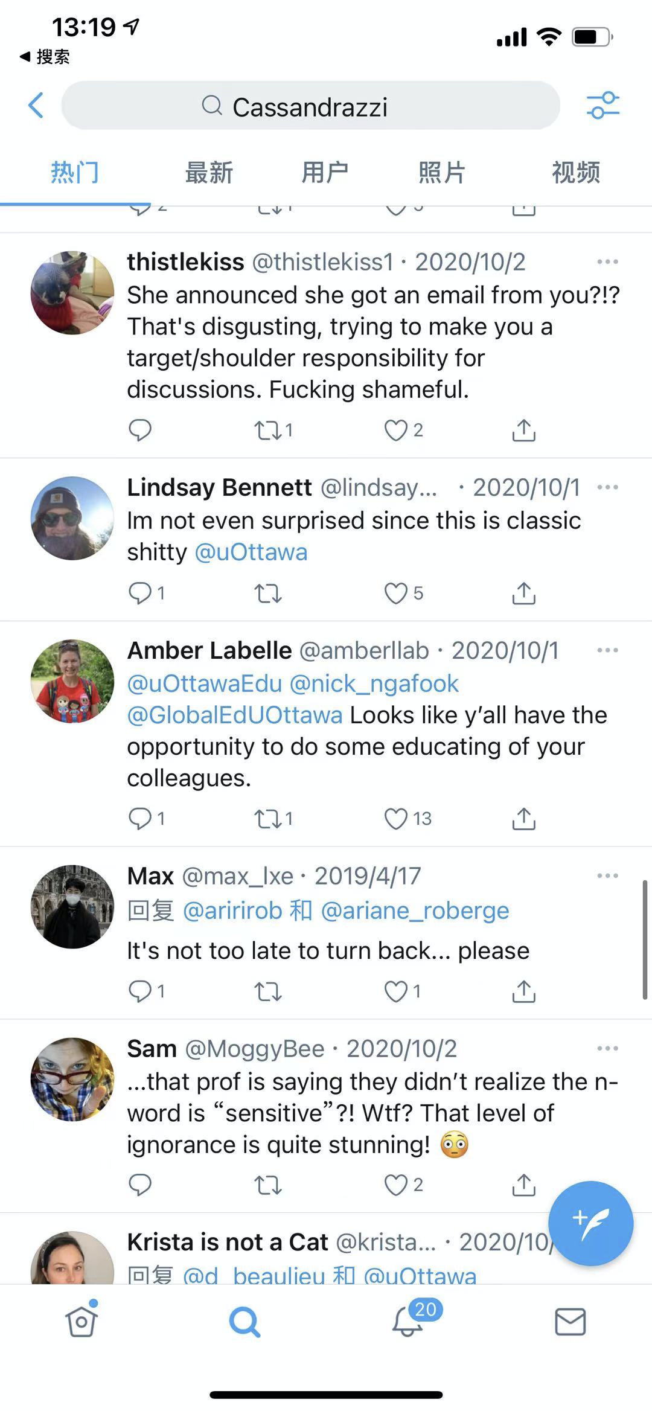Open the @ariane_roberge mention link
This screenshot has height=1411, width=652.
point(415,910)
